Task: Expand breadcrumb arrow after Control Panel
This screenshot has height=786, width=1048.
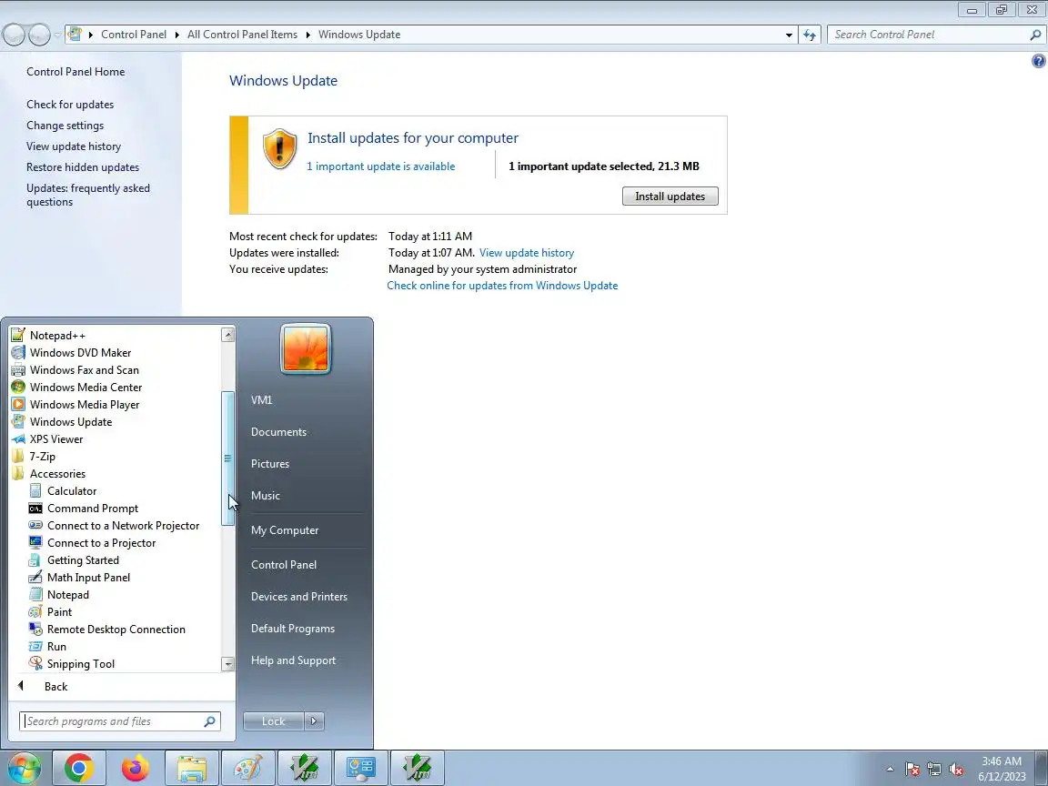Action: coord(177,35)
